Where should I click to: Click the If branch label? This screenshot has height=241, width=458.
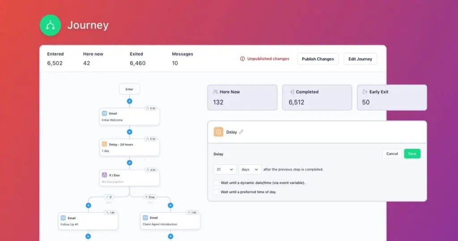coord(109,197)
